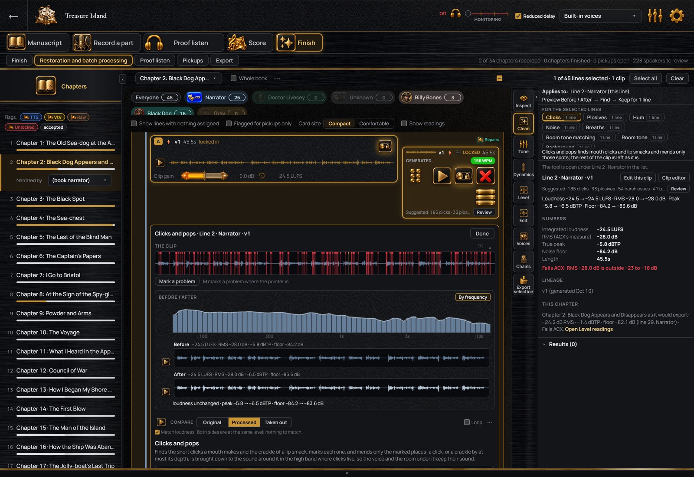Open the Voices tool
The height and width of the screenshot is (477, 694).
[x=523, y=238]
